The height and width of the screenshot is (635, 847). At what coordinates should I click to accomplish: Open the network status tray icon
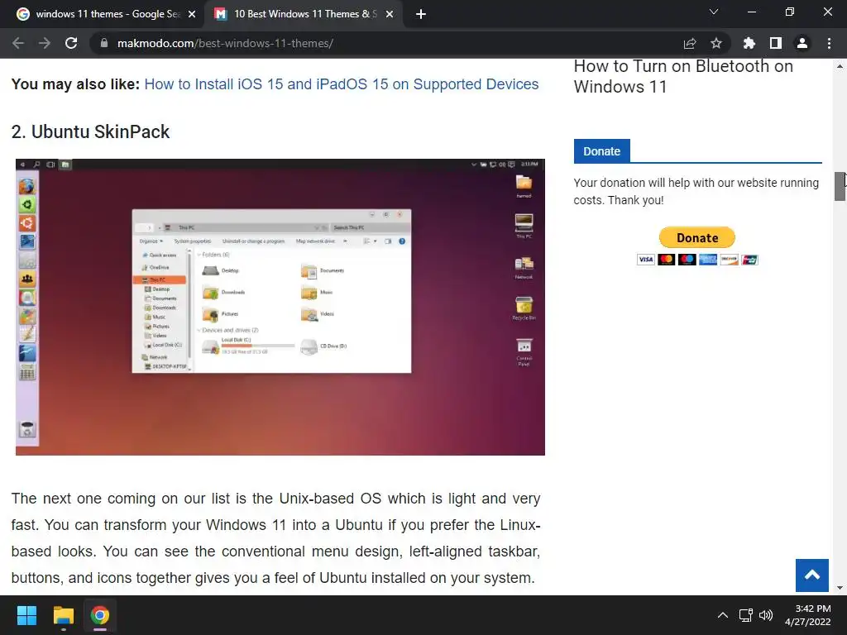click(x=746, y=615)
